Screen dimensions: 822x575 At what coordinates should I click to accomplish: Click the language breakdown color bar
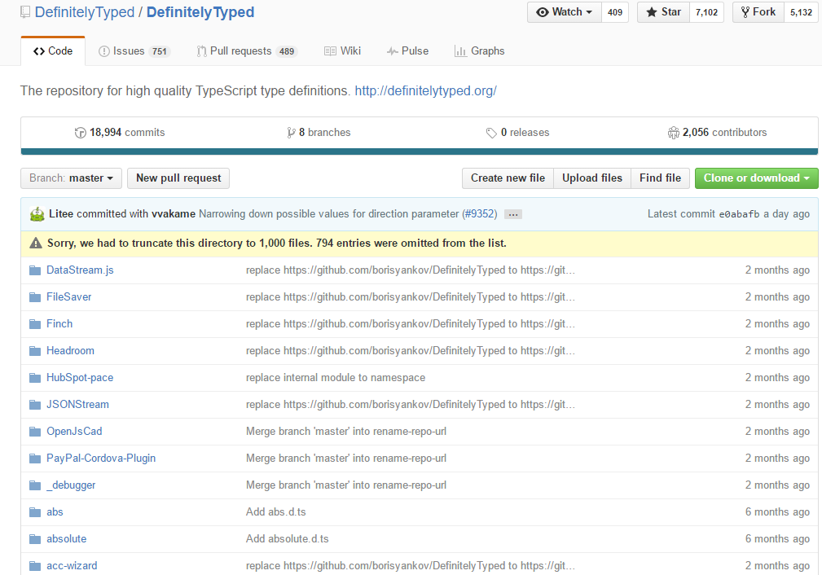pyautogui.click(x=420, y=151)
